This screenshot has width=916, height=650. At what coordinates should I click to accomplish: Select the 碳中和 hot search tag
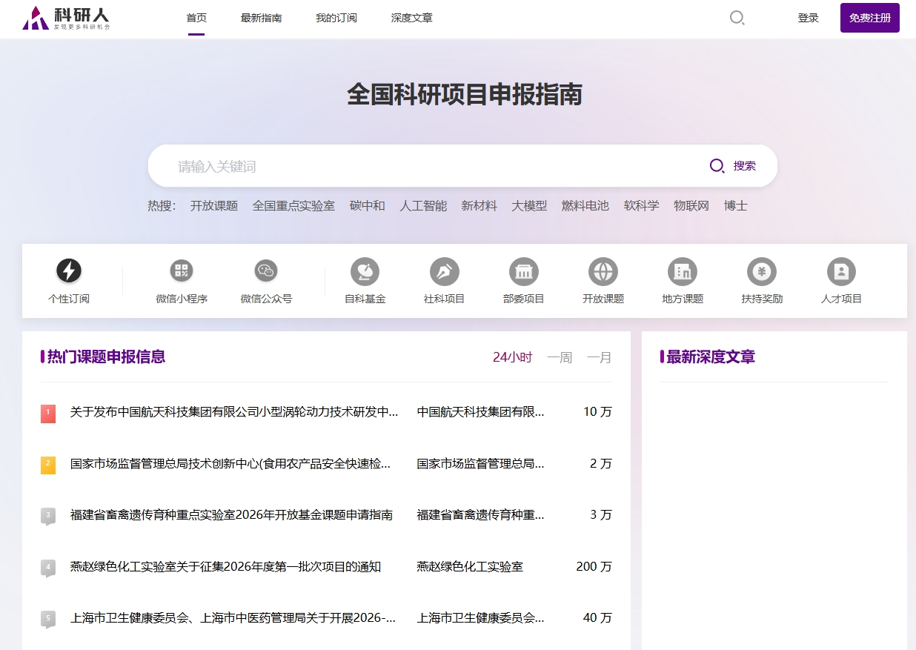click(x=368, y=205)
